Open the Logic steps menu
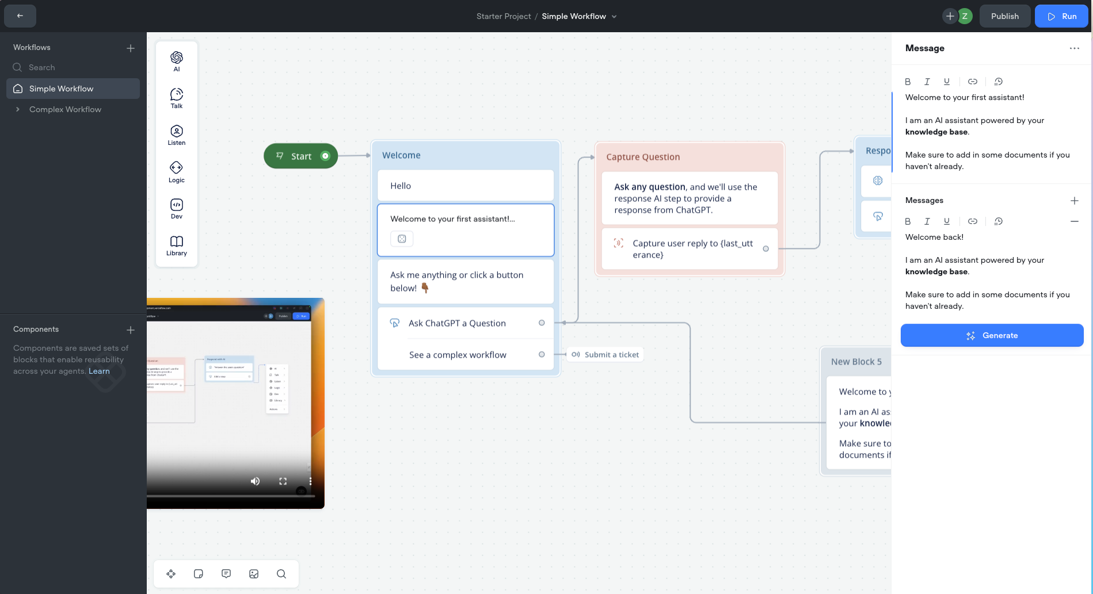Image resolution: width=1093 pixels, height=594 pixels. (176, 171)
